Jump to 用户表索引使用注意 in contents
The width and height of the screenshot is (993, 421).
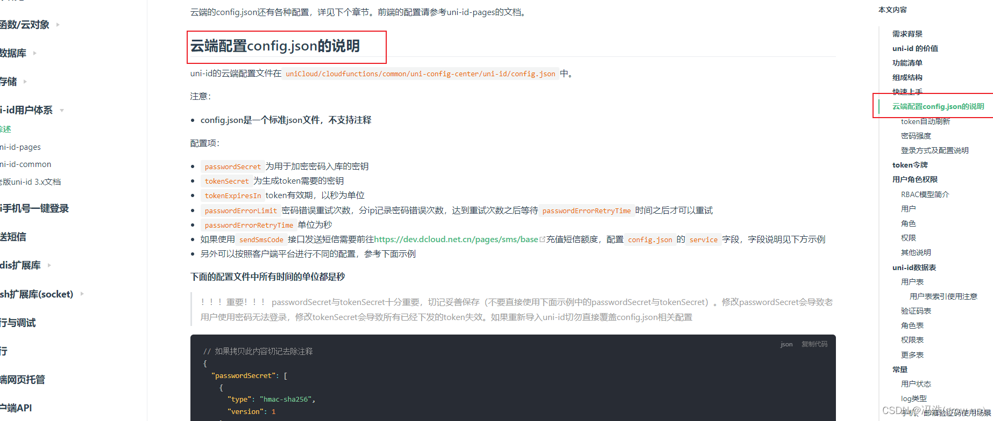[944, 296]
